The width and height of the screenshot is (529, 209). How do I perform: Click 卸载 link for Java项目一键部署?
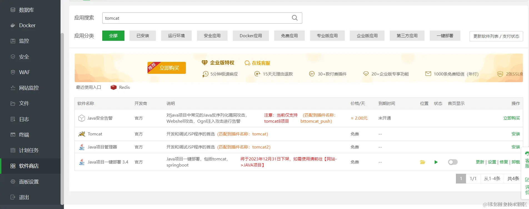516,162
